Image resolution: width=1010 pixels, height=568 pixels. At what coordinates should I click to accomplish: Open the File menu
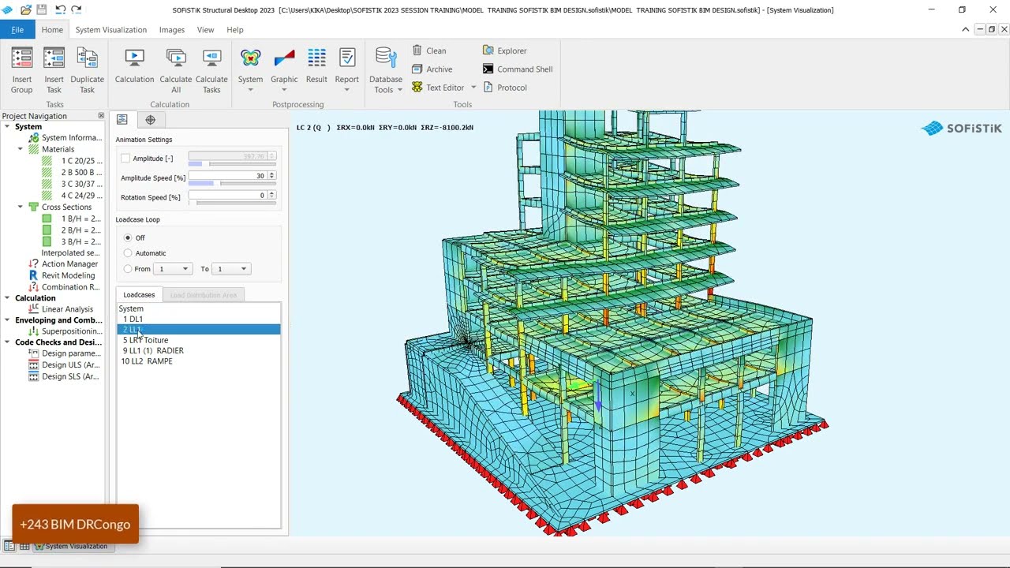point(17,29)
